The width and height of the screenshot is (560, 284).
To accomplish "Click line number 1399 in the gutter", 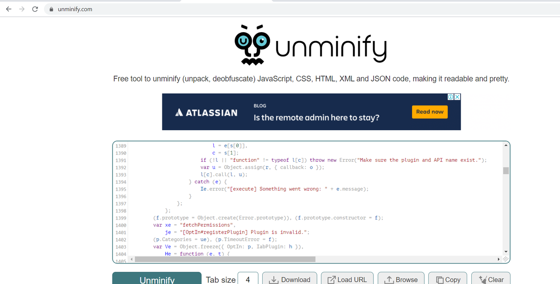I will (120, 218).
